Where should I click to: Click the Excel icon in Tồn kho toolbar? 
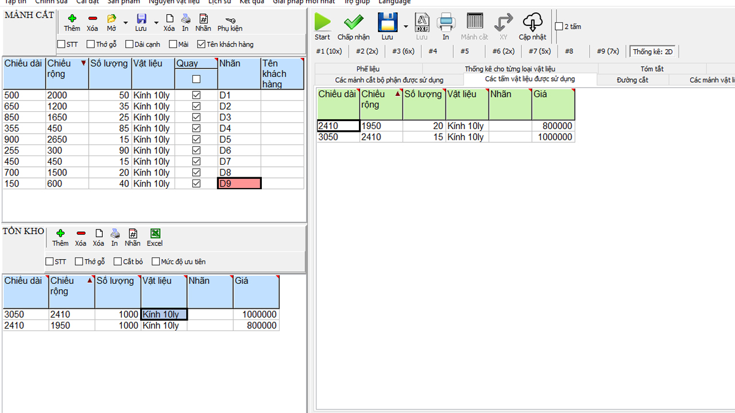point(154,233)
